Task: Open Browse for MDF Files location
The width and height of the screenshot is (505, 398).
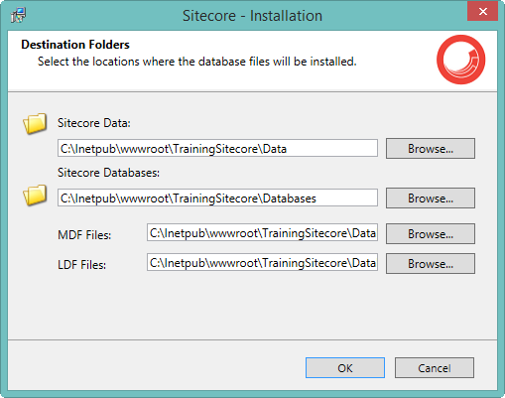Action: [431, 234]
